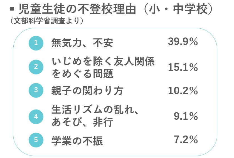
Task: Click the label 生活リズムの乱れ、あそび、非行
Action: click(95, 116)
